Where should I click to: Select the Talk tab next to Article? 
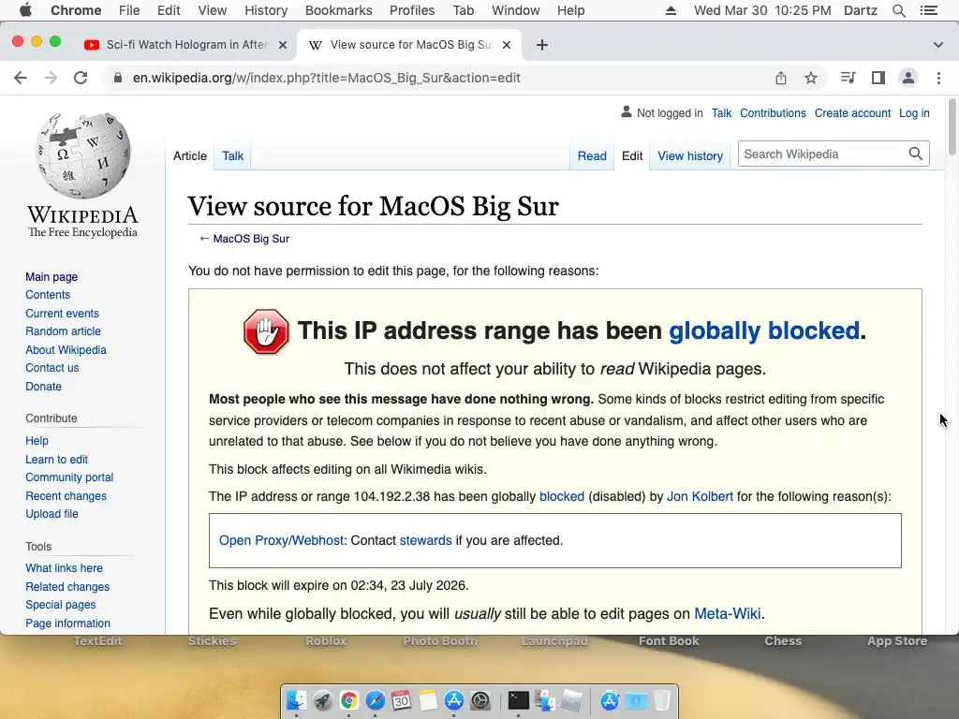click(232, 156)
